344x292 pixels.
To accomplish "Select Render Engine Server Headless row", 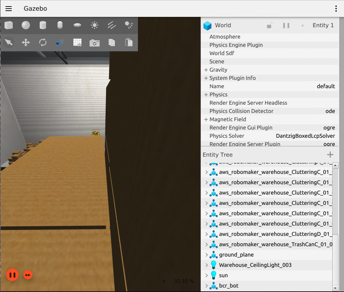I will [270, 103].
